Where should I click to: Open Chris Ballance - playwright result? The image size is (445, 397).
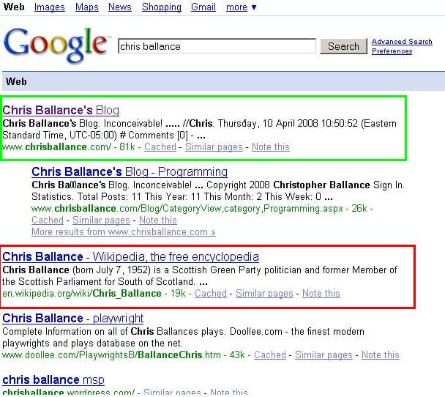[x=73, y=319]
